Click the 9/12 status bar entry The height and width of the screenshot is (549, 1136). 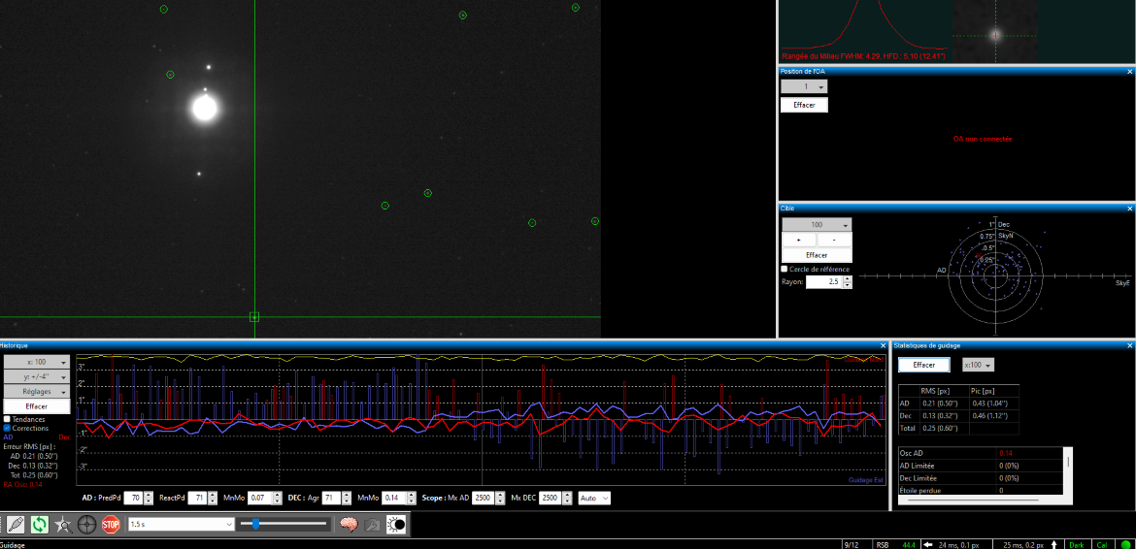(852, 545)
